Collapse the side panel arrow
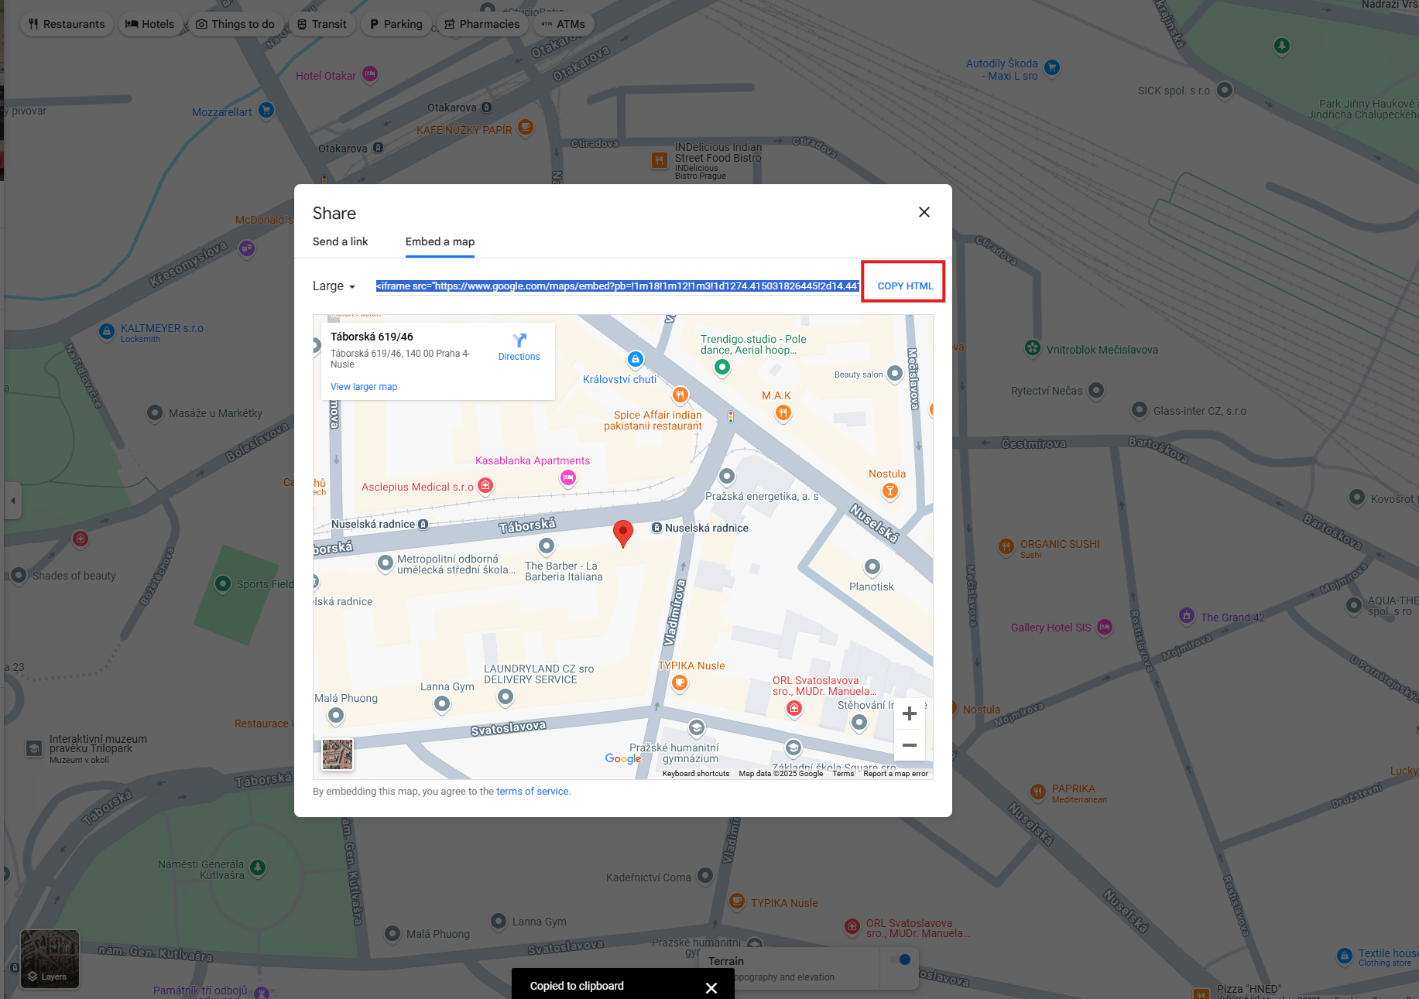The height and width of the screenshot is (999, 1419). (12, 501)
